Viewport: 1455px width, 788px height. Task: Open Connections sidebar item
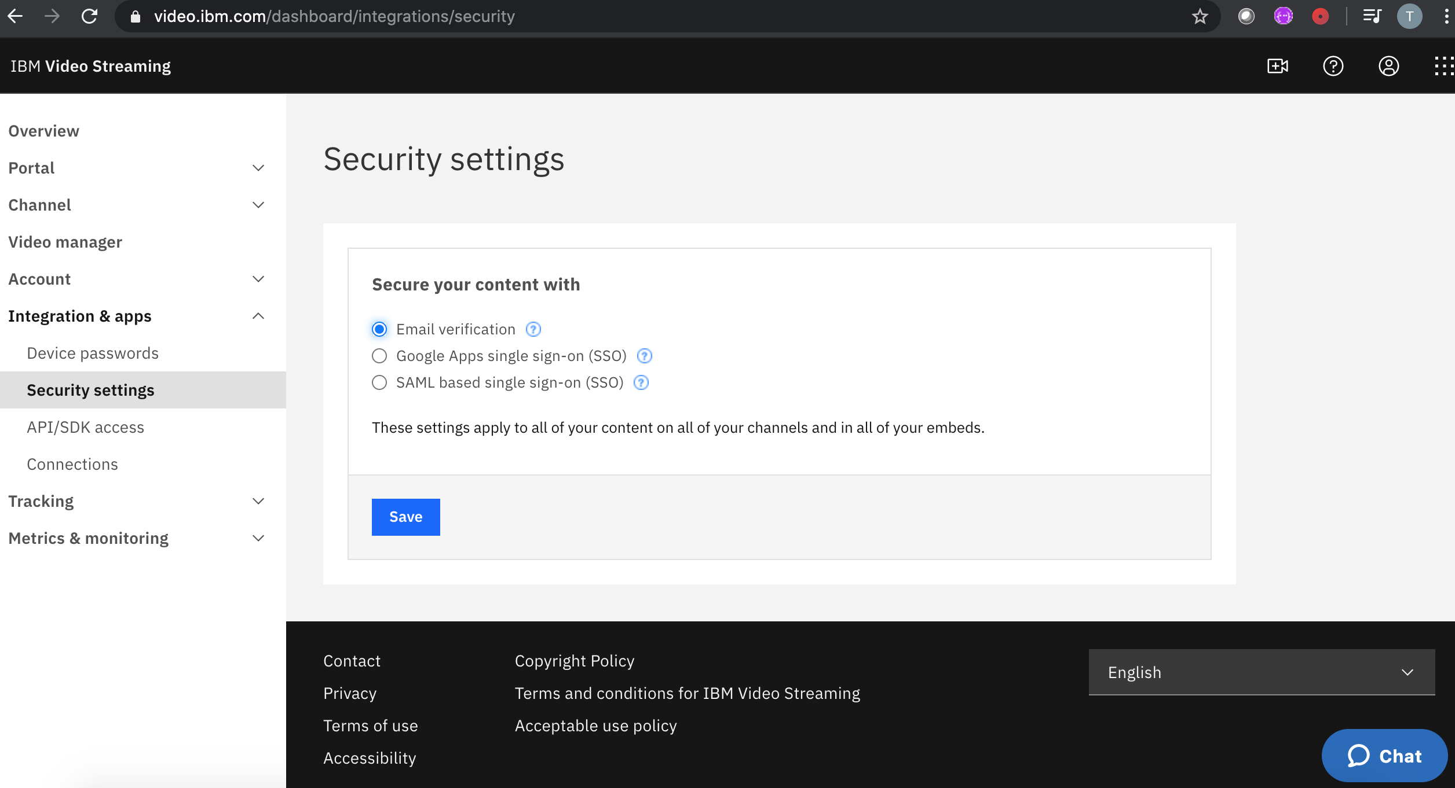[x=72, y=464]
